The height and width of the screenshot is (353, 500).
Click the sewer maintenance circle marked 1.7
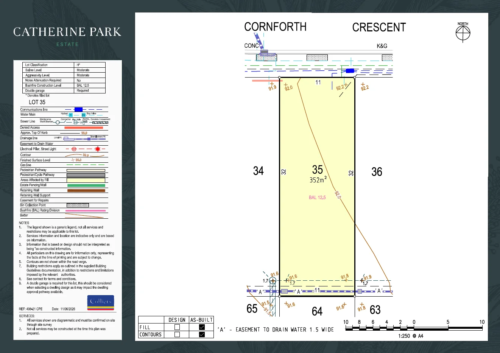[x=273, y=281]
